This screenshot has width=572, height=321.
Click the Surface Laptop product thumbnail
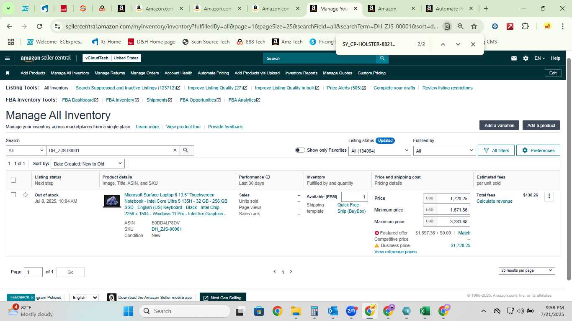[112, 201]
